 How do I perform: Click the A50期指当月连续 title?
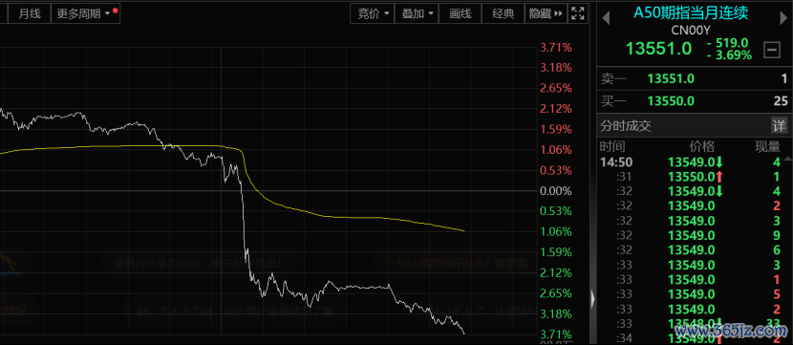coord(691,12)
